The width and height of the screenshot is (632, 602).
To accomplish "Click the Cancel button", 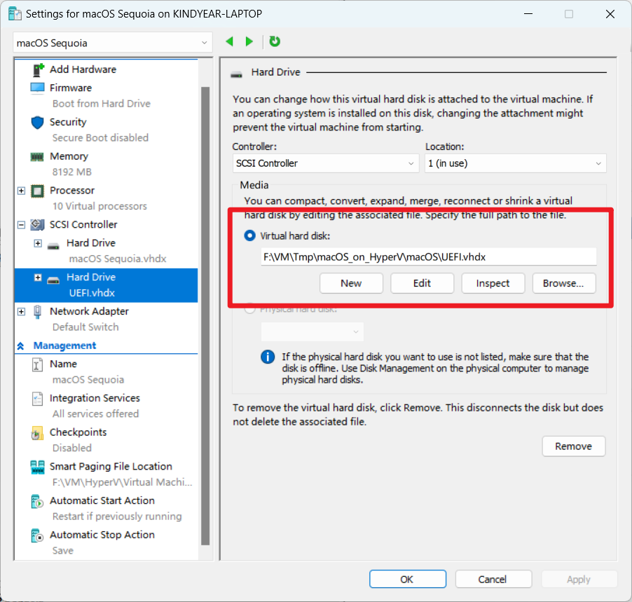I will pos(493,579).
